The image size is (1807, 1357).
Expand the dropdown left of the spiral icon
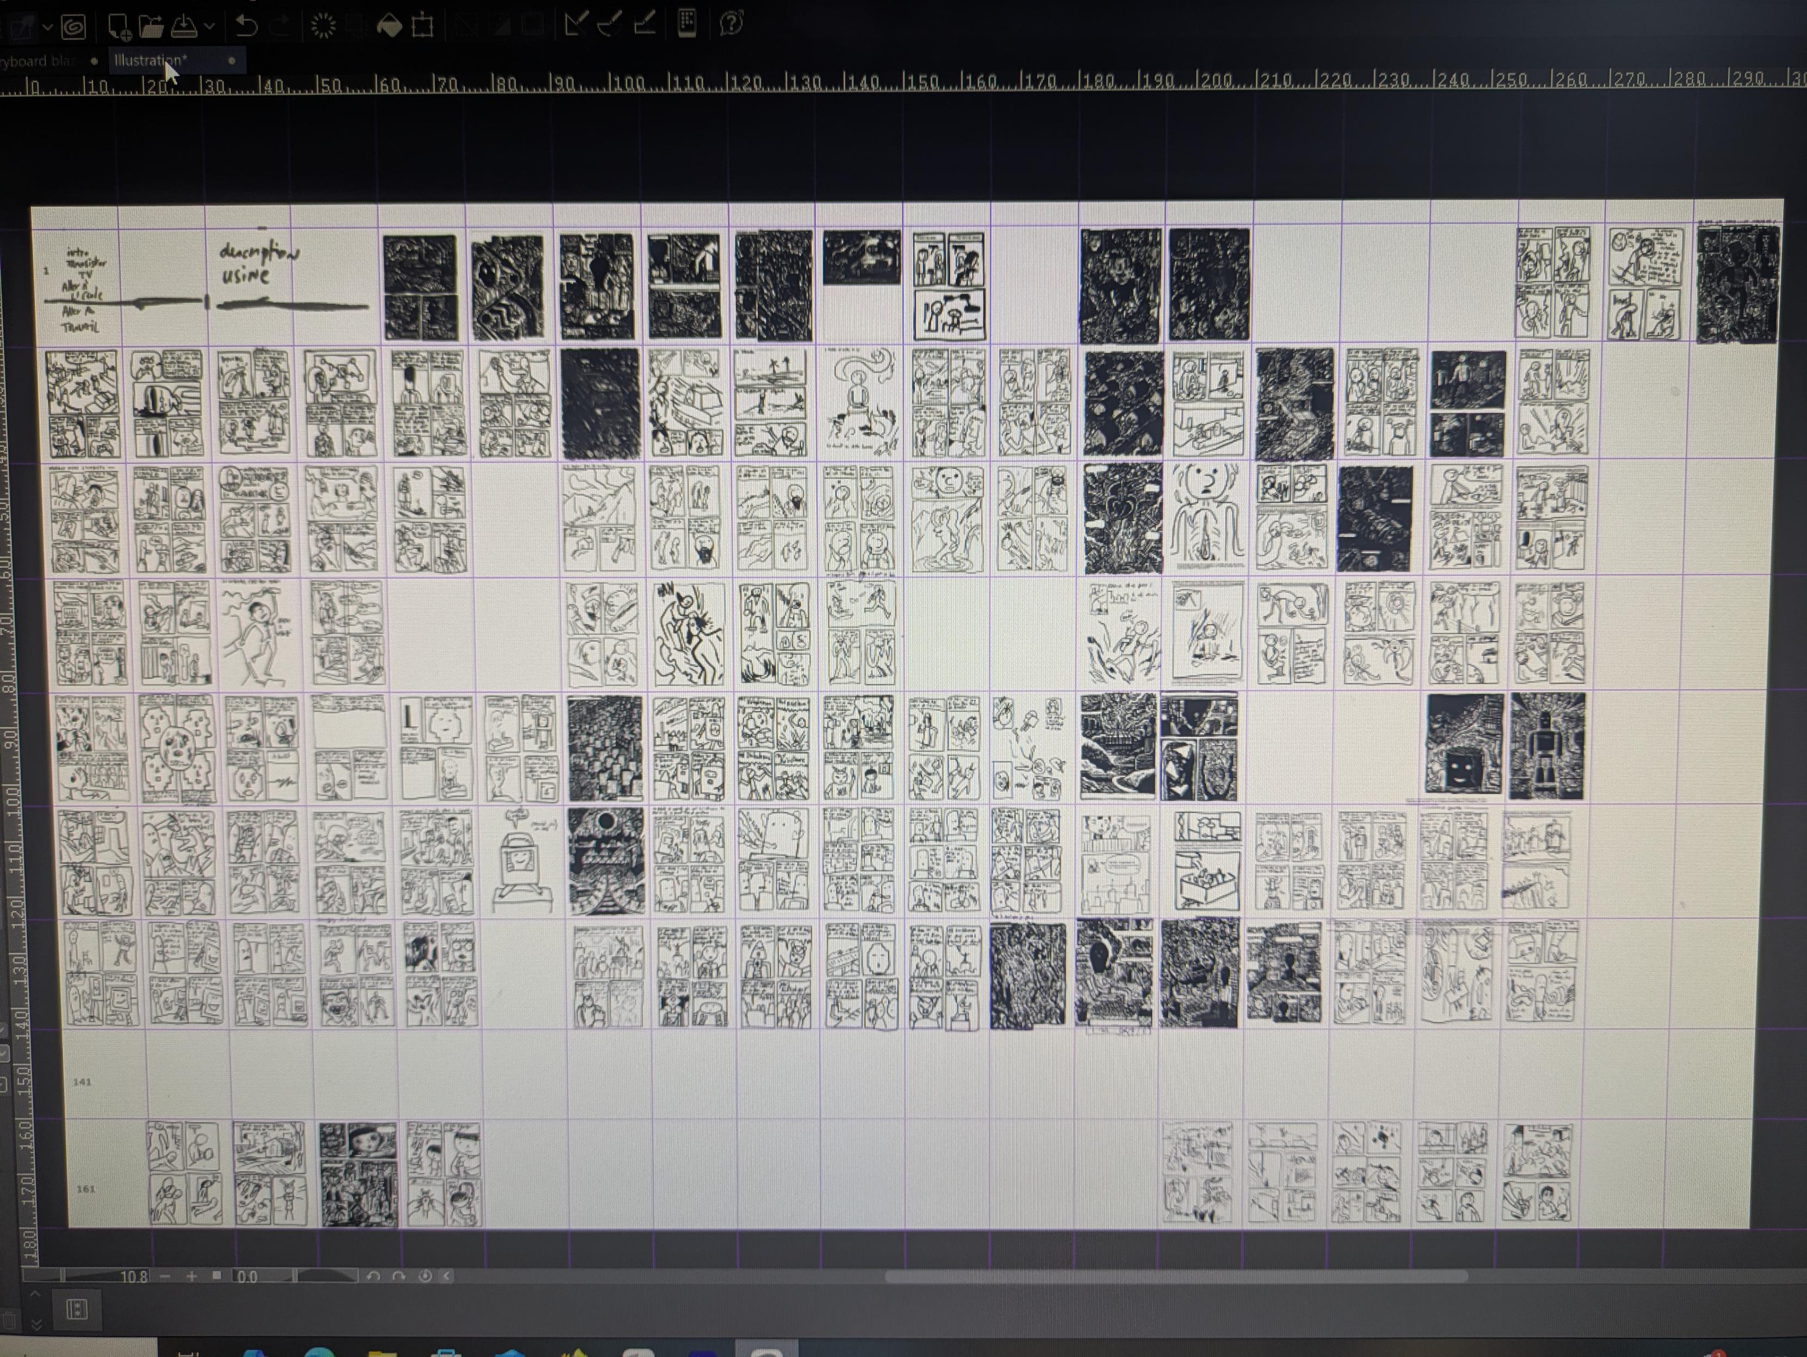point(47,27)
